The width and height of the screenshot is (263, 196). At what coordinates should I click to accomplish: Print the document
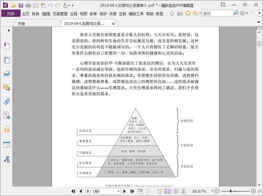[x=28, y=6]
